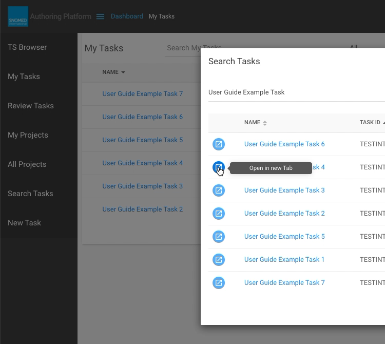Image resolution: width=385 pixels, height=344 pixels.
Task: Create a New Task from sidebar
Action: (x=24, y=223)
